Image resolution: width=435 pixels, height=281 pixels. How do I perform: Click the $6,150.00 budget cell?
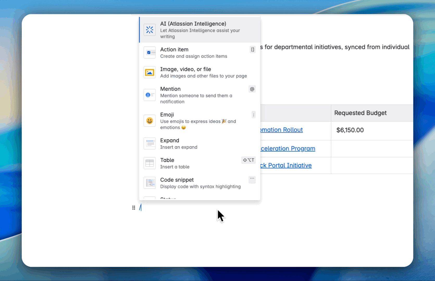coord(350,130)
